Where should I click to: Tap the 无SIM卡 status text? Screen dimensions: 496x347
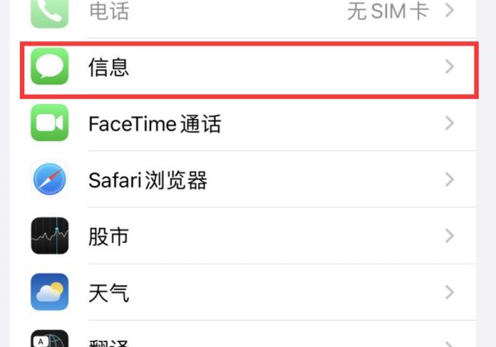pyautogui.click(x=388, y=12)
